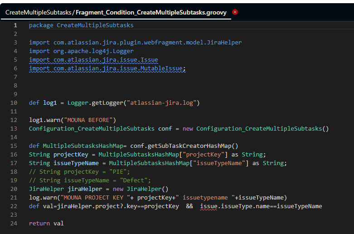
Task: Click commented line with "PIE"
Action: pos(79,172)
